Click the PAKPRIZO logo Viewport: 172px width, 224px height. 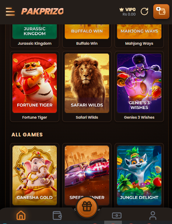pyautogui.click(x=42, y=11)
